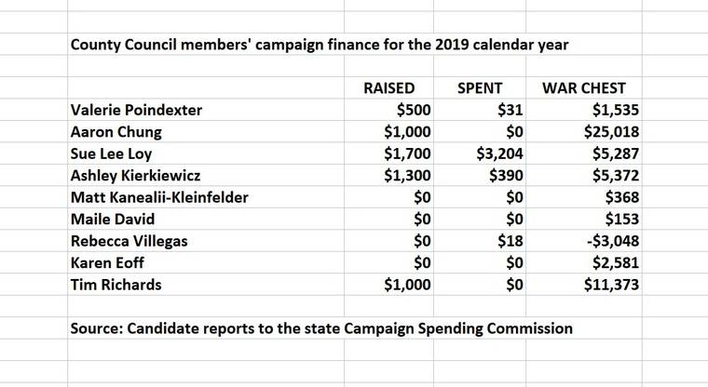Select the Ashley Kierkiewicz name cell
708x387 pixels.
click(x=134, y=175)
